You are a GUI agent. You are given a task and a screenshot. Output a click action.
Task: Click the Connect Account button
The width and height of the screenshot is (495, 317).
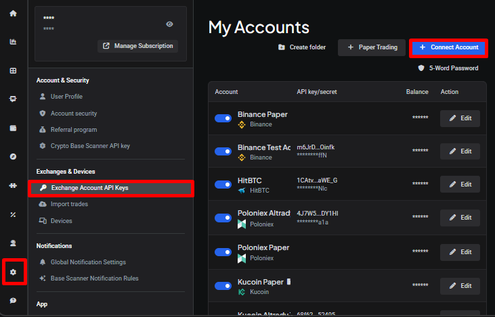(x=448, y=47)
